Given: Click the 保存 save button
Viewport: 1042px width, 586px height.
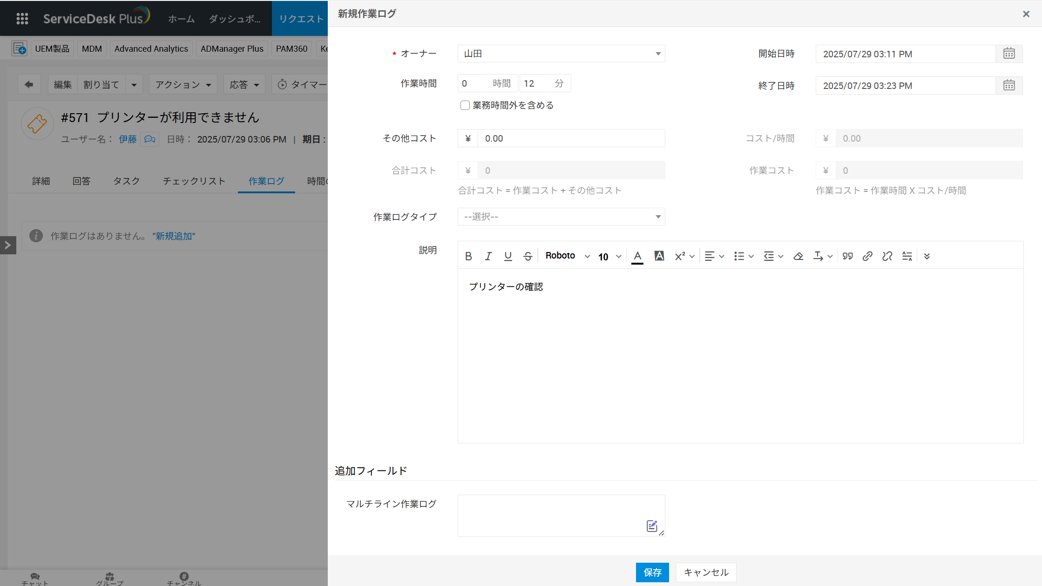Looking at the screenshot, I should pyautogui.click(x=652, y=572).
